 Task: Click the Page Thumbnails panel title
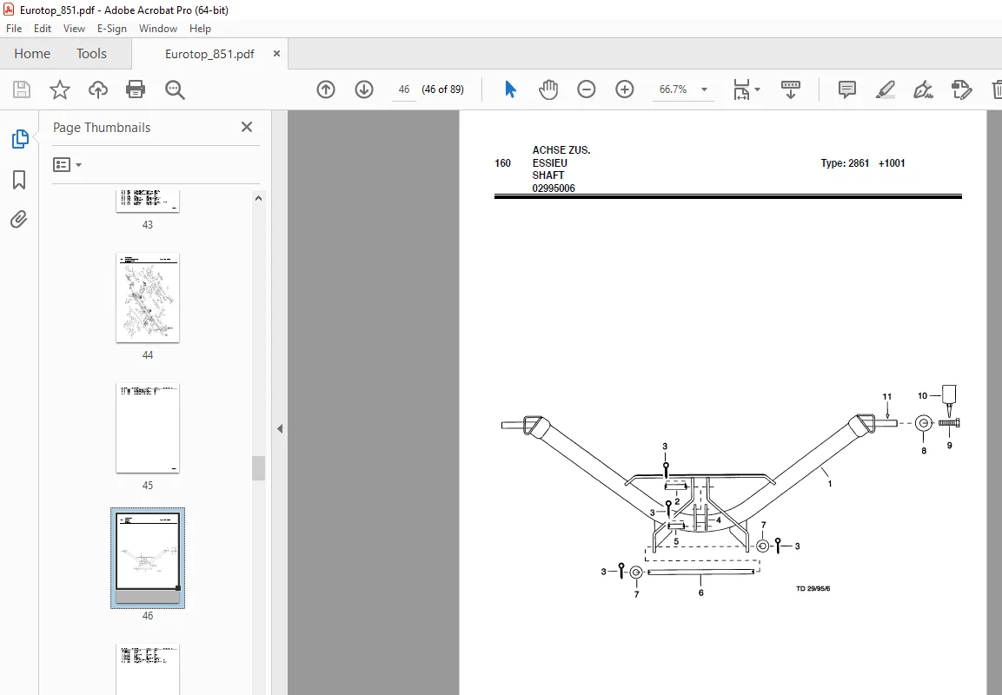102,127
